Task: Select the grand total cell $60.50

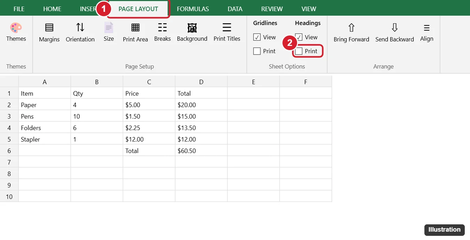Action: (201, 151)
